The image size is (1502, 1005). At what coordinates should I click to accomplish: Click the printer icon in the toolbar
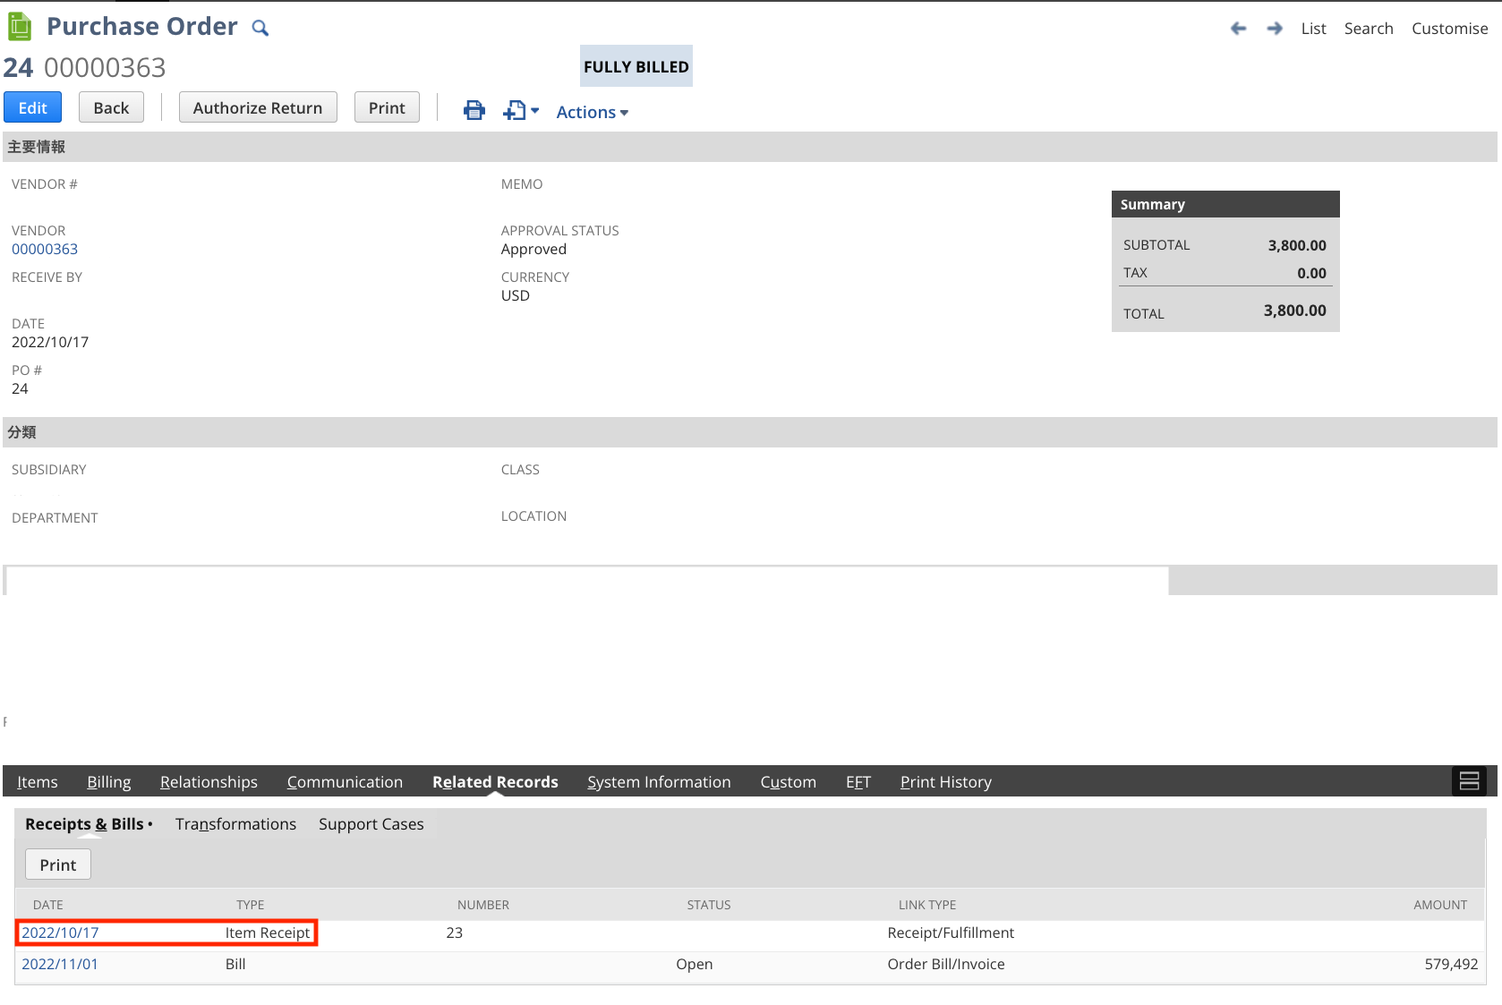[474, 109]
